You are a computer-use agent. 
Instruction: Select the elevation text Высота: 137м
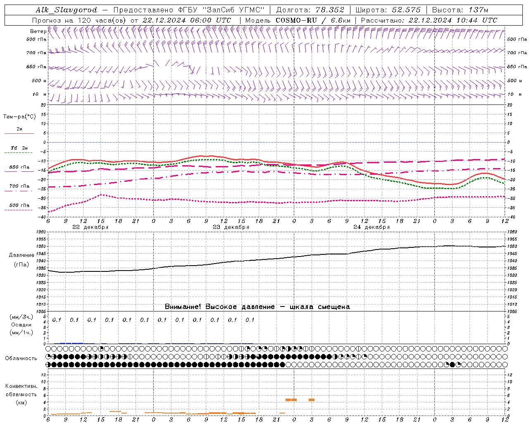[x=460, y=10]
